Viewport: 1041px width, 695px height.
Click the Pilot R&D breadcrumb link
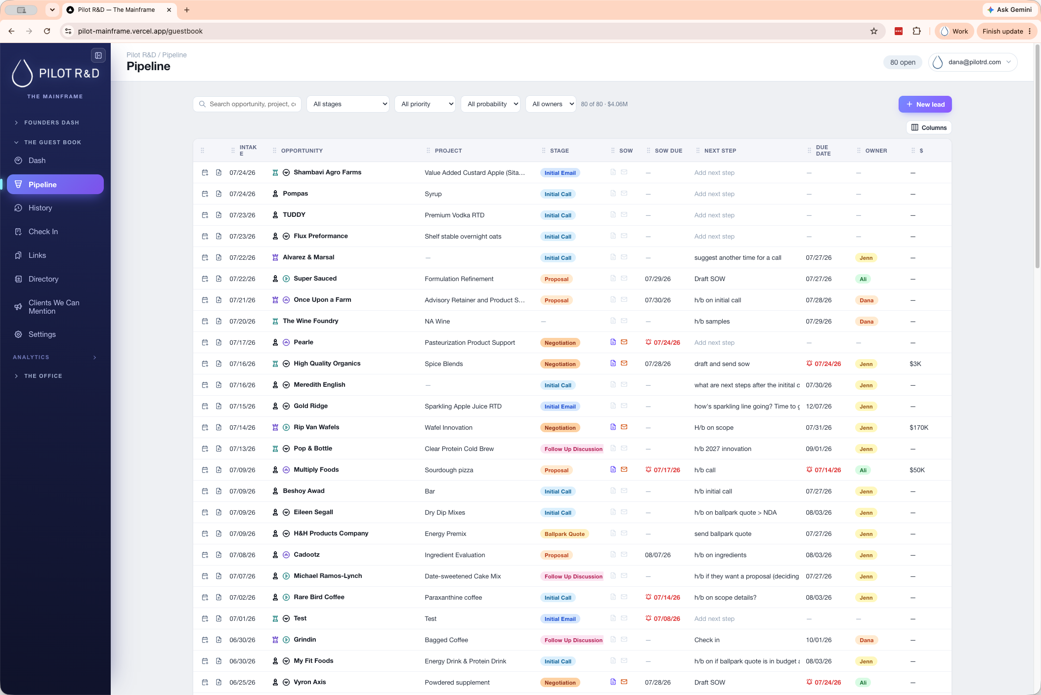(x=141, y=55)
